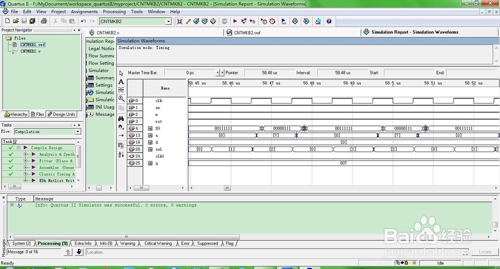Open Flow Settings in report tree
Screen dimensions: 500x269
(x=101, y=63)
